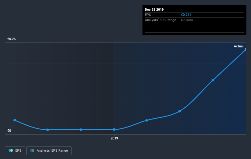
Task: Click the 2019 x-axis label
Action: tap(114, 138)
